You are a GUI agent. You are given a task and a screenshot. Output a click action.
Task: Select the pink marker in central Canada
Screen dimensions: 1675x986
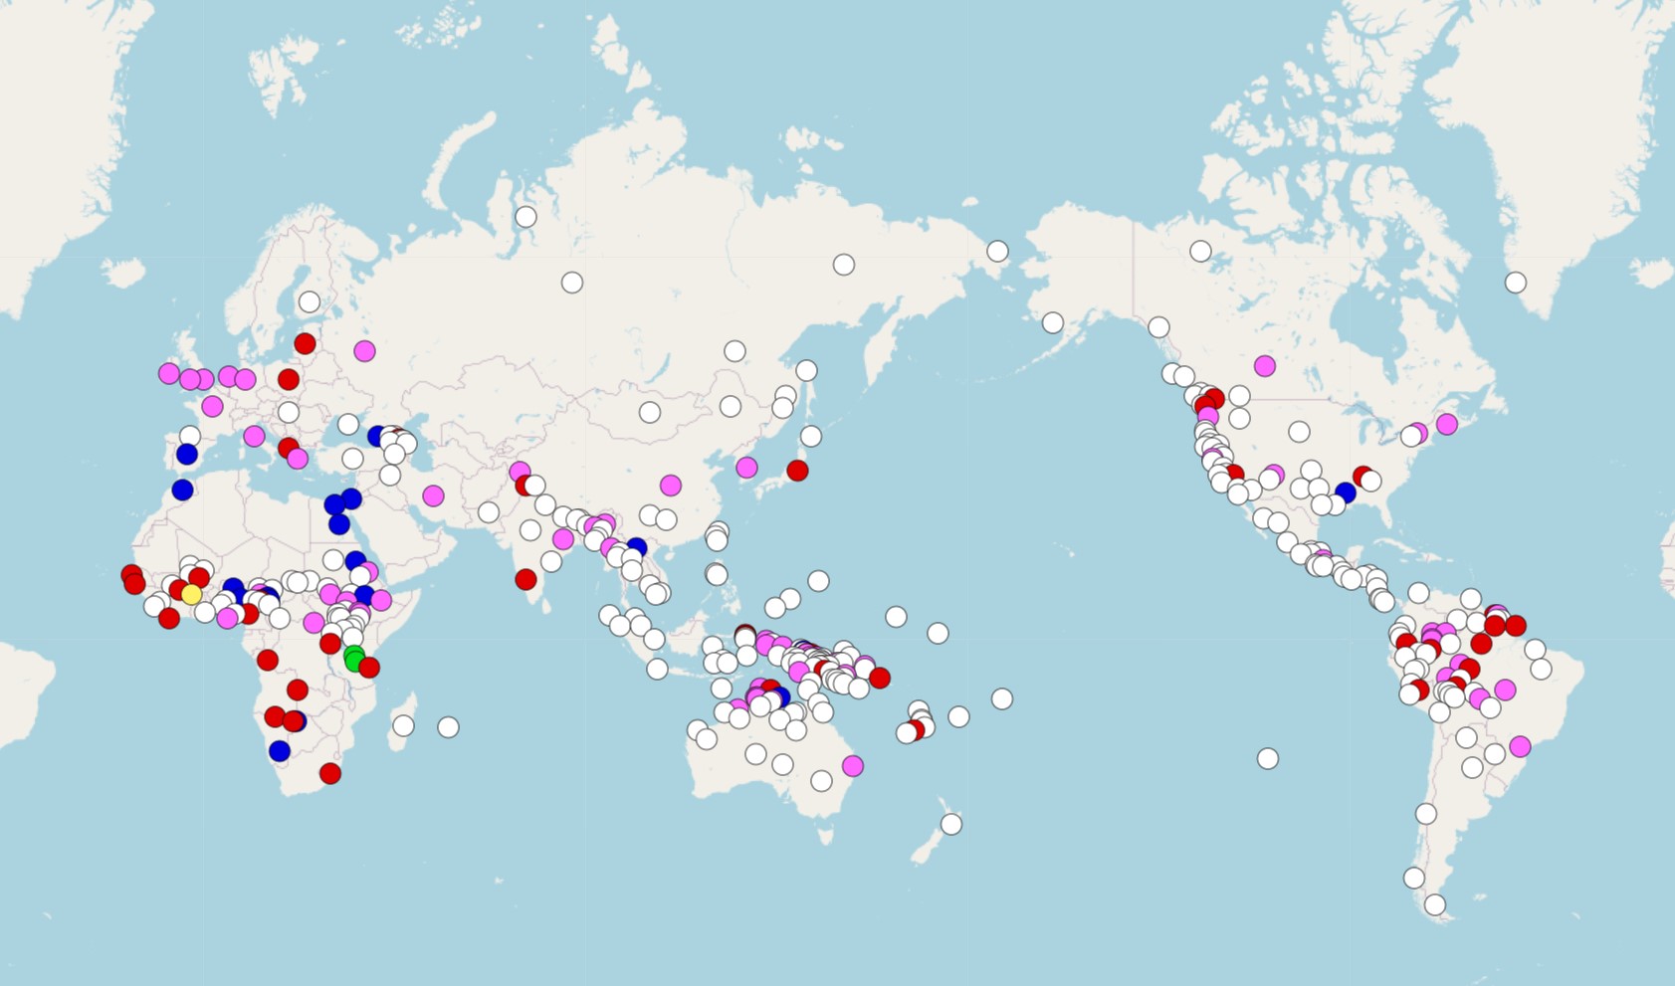pyautogui.click(x=1265, y=366)
